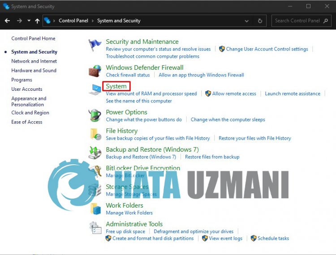Open Network and Internet category

pos(34,61)
